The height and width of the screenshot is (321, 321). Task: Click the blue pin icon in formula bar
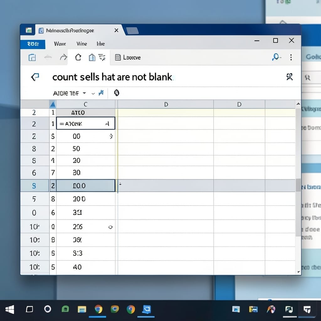coord(101,93)
